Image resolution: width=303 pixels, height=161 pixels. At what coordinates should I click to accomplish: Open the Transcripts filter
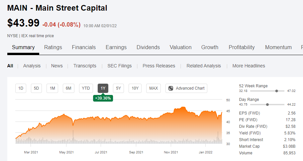pyautogui.click(x=85, y=66)
